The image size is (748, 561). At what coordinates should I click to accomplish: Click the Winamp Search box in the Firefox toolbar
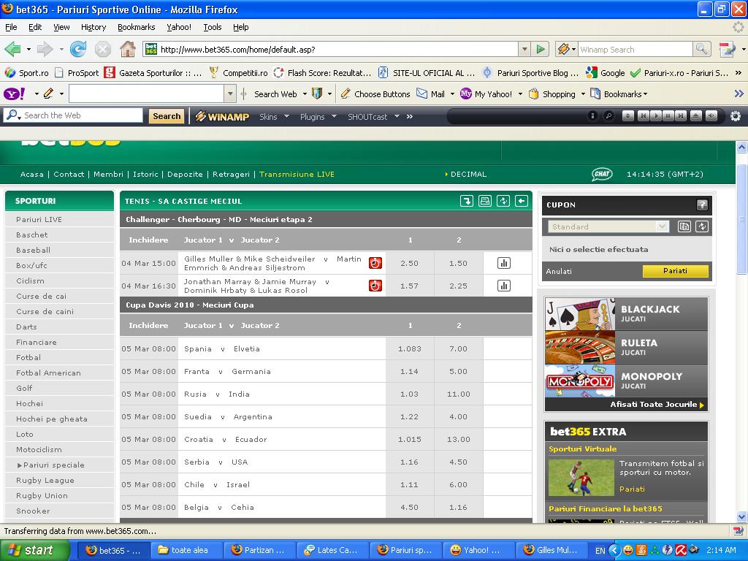635,50
